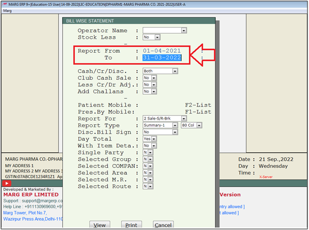Open the Selected M.R. N dropdown

(150, 180)
